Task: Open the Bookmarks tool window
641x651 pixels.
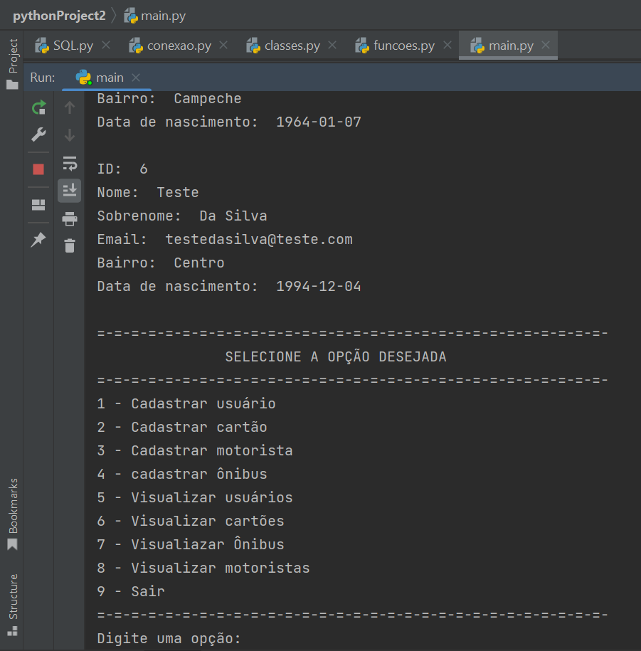Action: [x=13, y=514]
